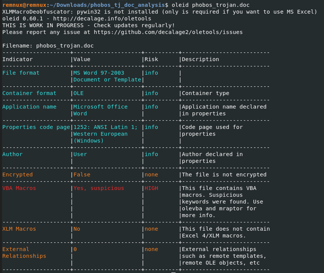Click the HIGH risk label
Screen dimensions: 324x273
click(x=151, y=188)
